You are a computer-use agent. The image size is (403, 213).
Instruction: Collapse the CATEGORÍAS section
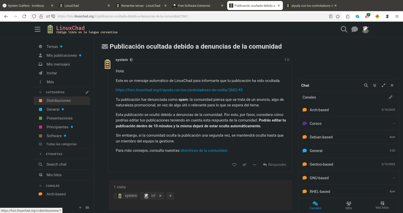(52, 92)
